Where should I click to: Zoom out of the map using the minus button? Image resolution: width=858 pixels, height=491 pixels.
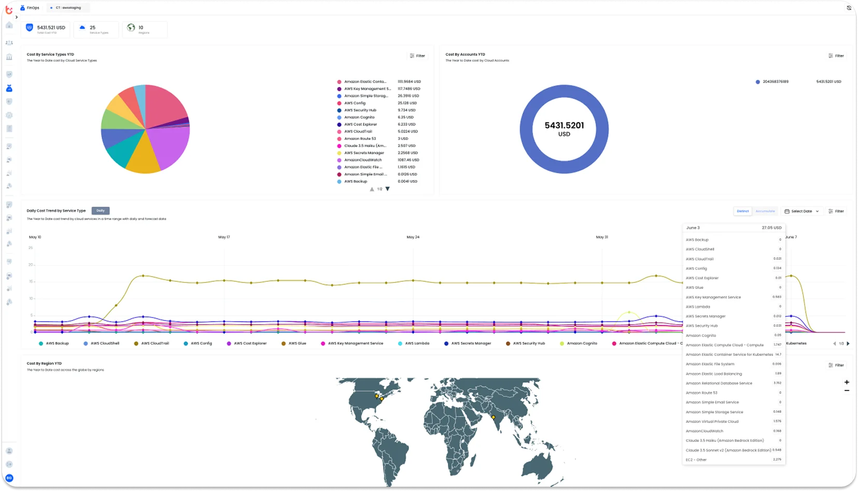[847, 390]
